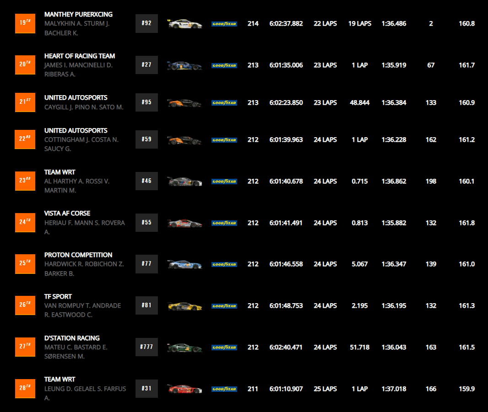
Task: Click the speed value 161.8
Action: (x=466, y=223)
